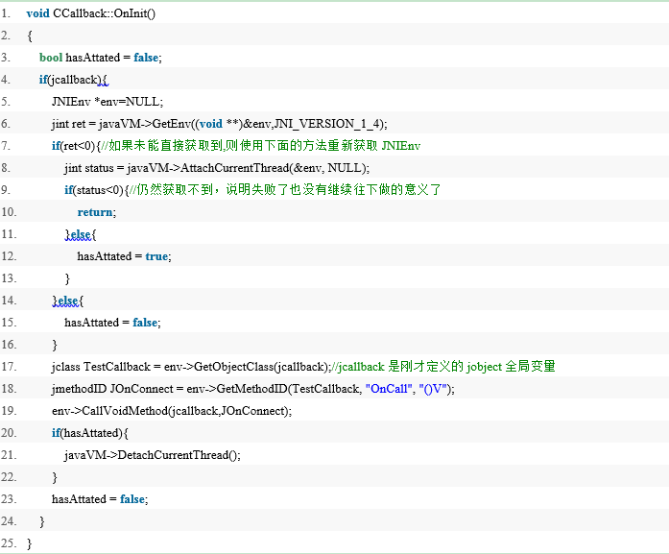Click line number 24
669x554 pixels.
pos(9,521)
